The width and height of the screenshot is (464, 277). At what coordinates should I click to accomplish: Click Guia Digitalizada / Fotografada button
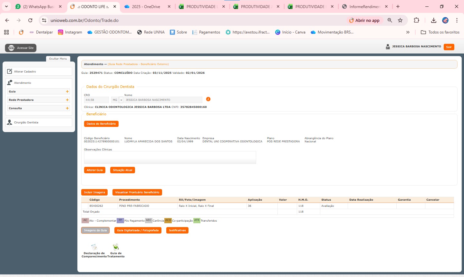coord(138,230)
